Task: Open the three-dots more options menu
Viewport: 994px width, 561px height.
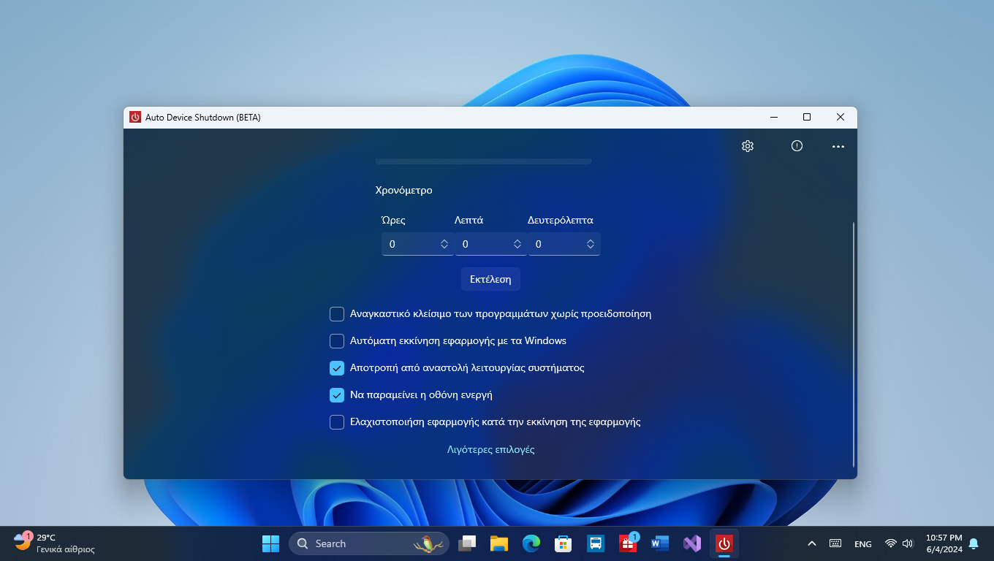Action: coord(838,147)
